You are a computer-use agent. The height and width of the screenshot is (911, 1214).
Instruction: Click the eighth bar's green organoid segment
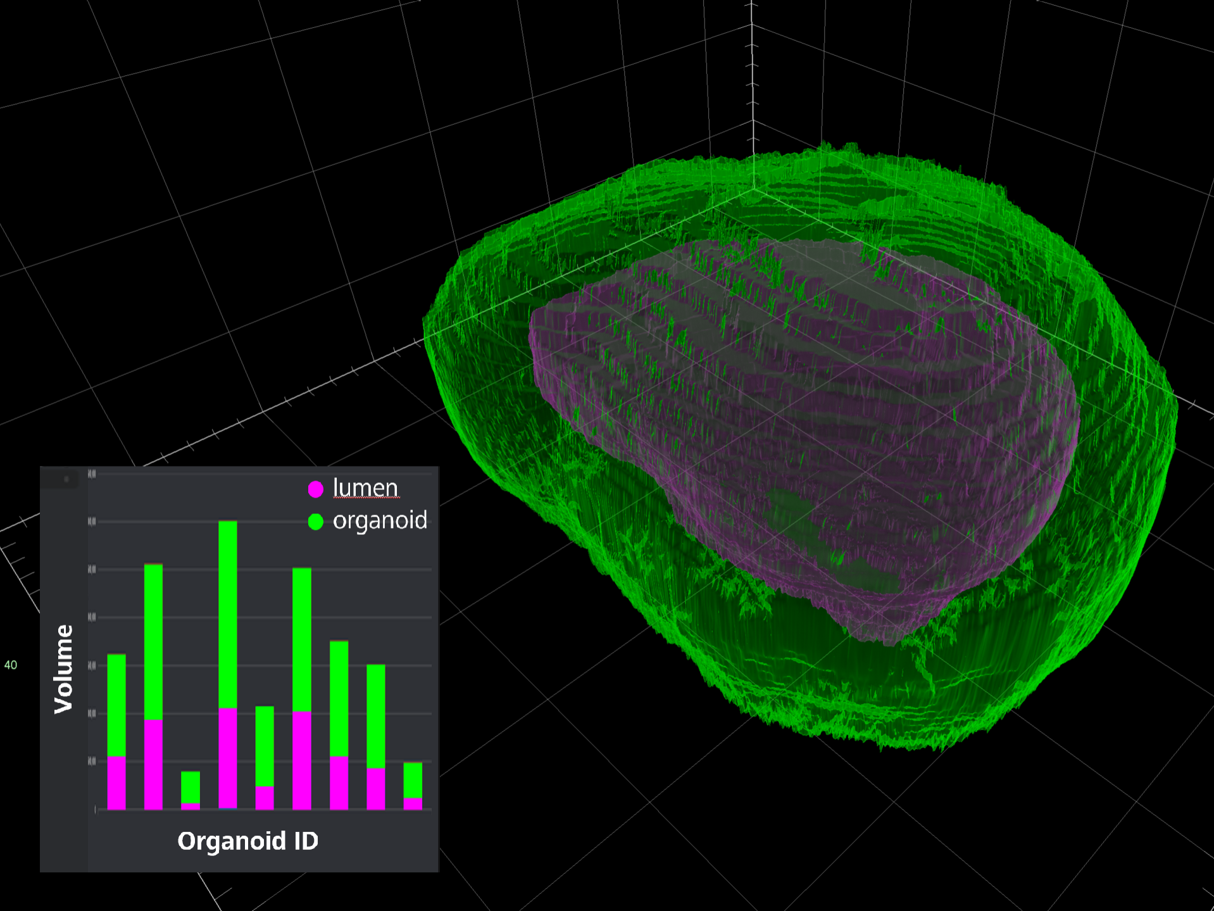pos(376,716)
